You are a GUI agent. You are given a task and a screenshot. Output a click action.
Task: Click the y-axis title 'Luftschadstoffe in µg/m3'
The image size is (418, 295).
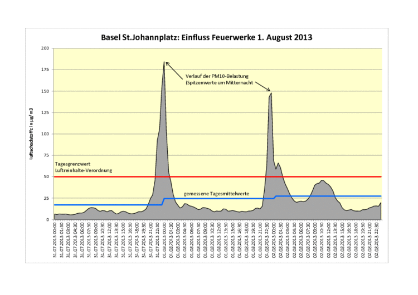click(32, 134)
